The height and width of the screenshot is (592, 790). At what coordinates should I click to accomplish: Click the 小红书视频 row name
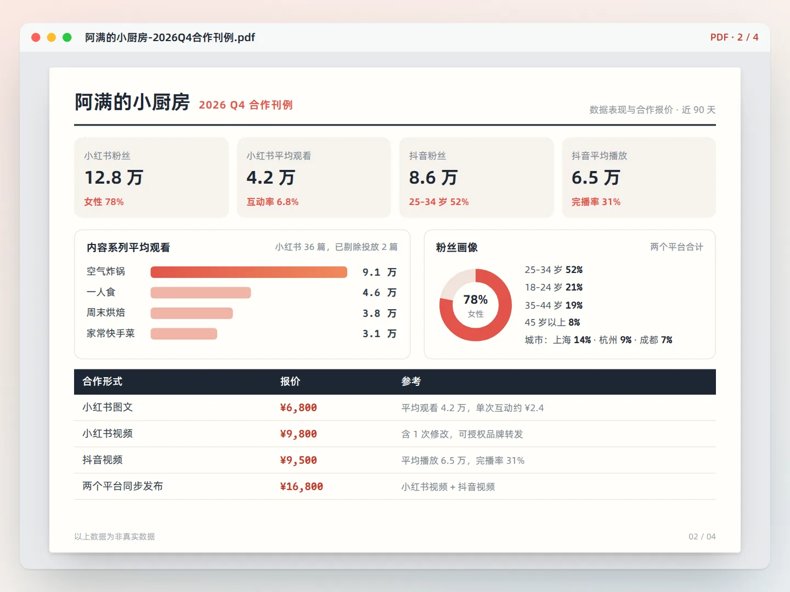108,434
